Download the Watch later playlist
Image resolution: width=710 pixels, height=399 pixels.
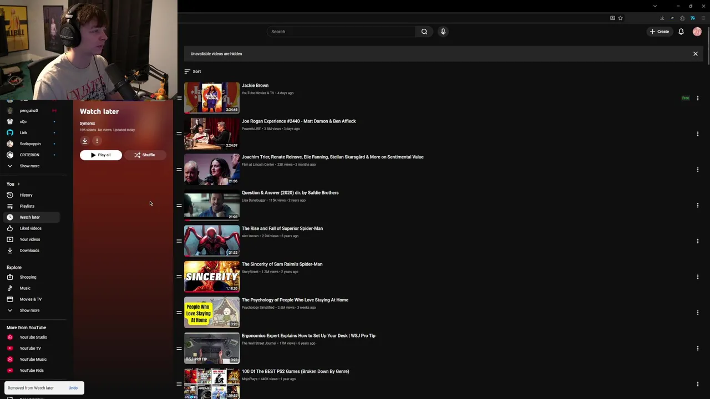point(85,141)
